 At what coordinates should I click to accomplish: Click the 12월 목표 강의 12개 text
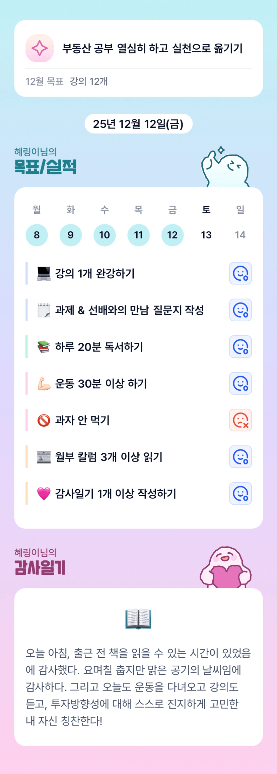pos(67,81)
